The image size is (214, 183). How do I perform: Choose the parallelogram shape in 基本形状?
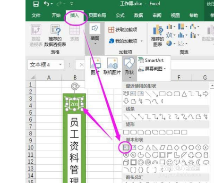(162, 148)
